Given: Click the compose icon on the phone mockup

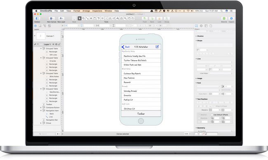Looking at the screenshot, I should 157,47.
